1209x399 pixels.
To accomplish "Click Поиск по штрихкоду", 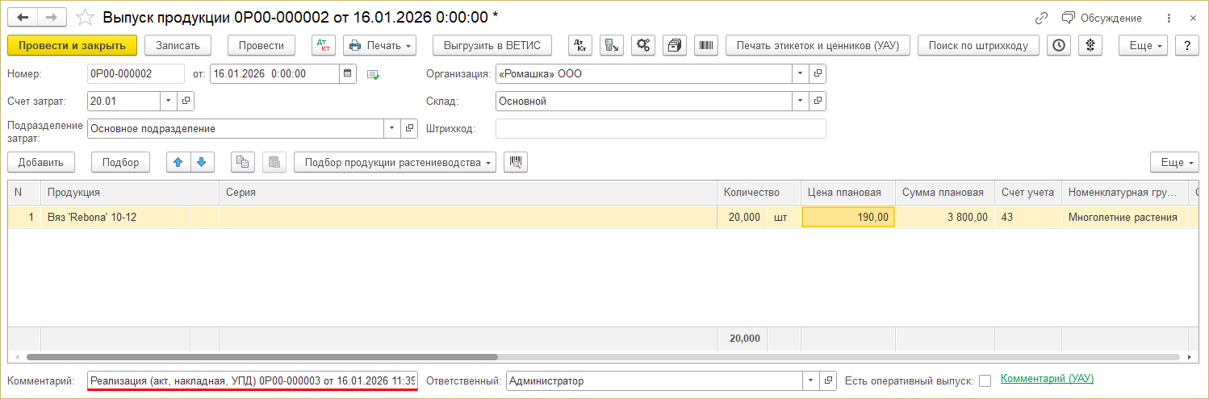I will tap(978, 46).
